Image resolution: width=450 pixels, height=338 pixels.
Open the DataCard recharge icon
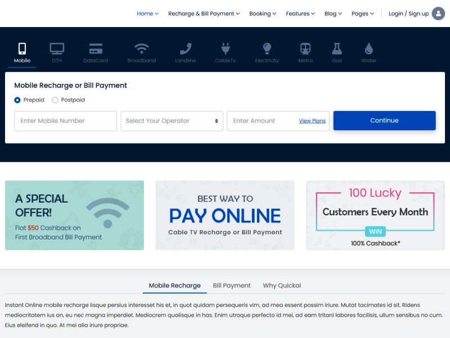[96, 49]
